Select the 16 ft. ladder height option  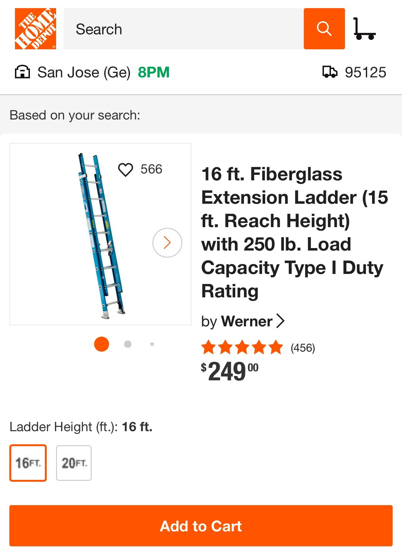click(x=28, y=463)
